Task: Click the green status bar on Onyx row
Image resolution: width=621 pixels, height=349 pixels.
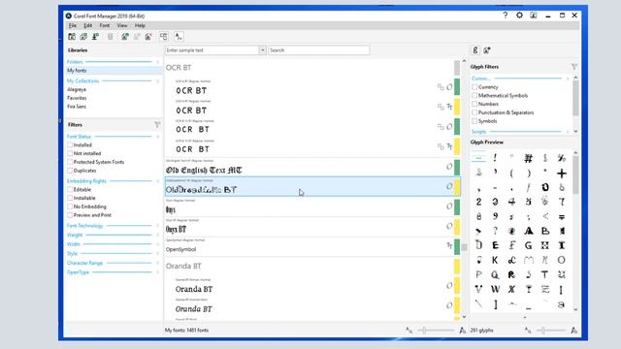Action: (x=457, y=206)
